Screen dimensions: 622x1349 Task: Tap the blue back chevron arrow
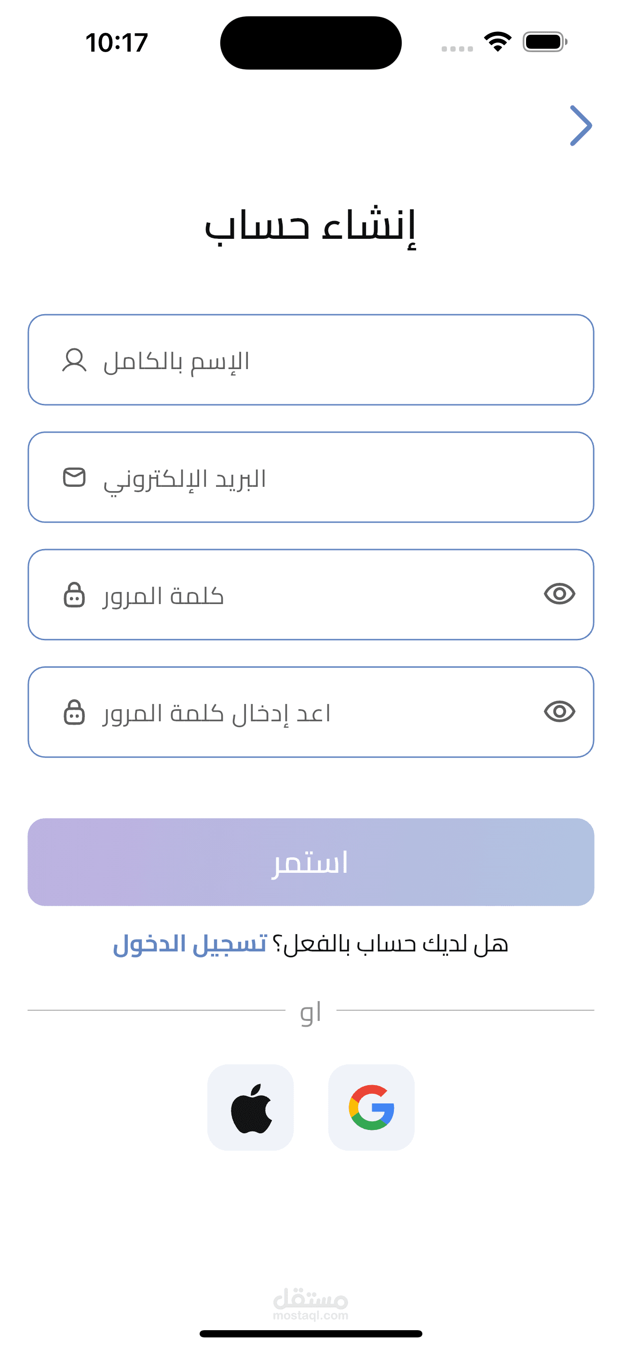[x=581, y=125]
